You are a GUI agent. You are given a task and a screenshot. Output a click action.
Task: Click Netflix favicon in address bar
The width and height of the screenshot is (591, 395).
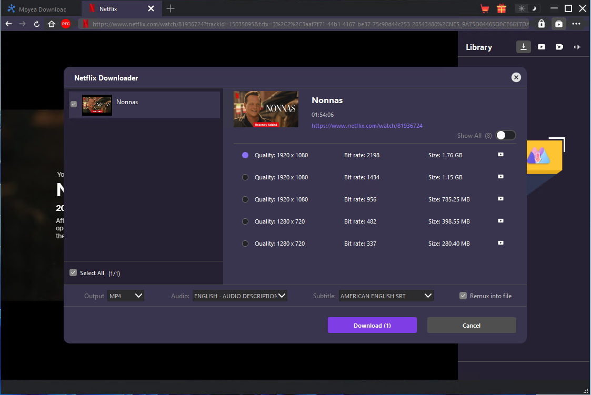[x=86, y=24]
